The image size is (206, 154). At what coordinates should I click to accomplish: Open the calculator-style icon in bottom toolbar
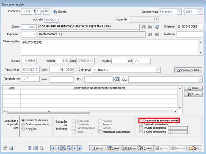coord(35,148)
